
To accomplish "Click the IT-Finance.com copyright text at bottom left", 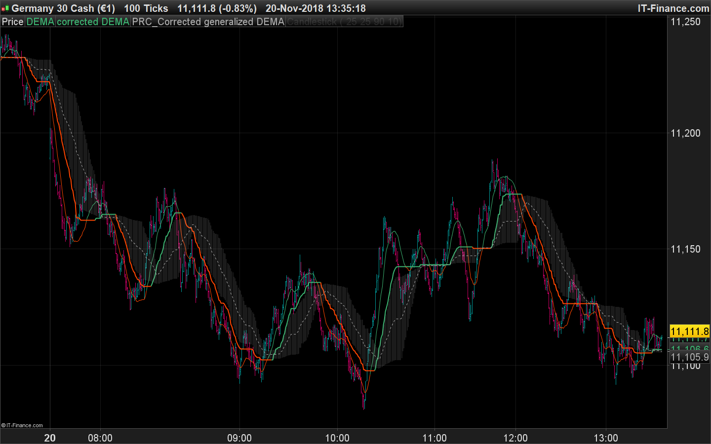I will (x=22, y=425).
